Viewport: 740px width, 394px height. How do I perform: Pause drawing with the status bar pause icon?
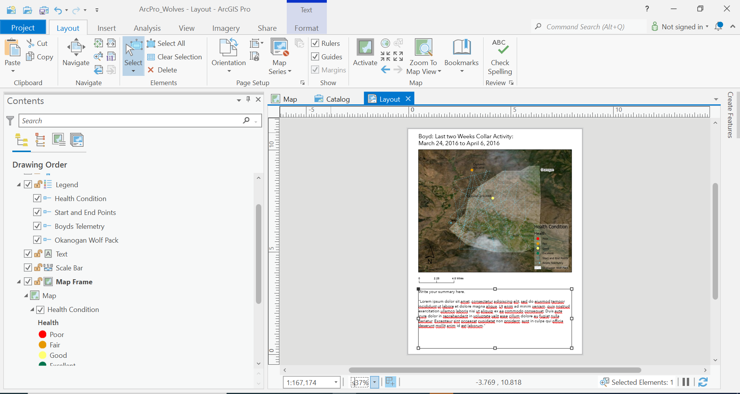coord(686,382)
